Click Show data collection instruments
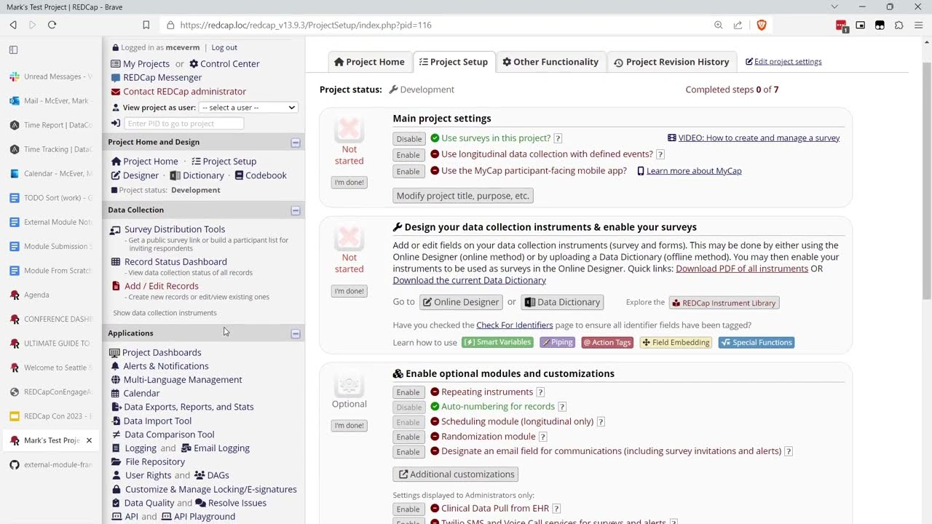This screenshot has width=932, height=524. pos(165,313)
